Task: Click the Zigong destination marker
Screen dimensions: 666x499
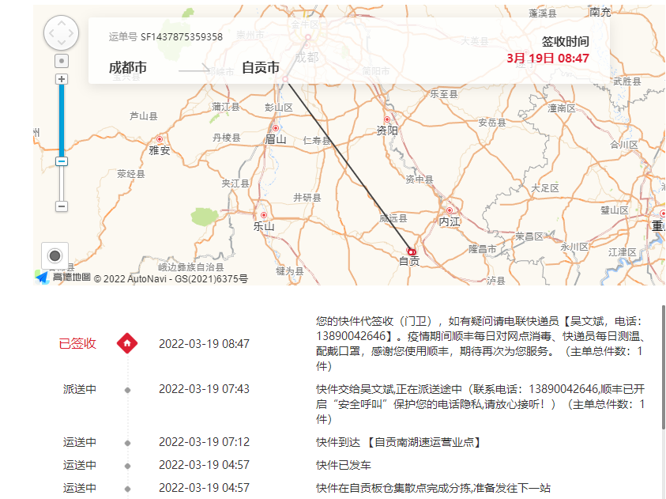Action: [x=411, y=251]
